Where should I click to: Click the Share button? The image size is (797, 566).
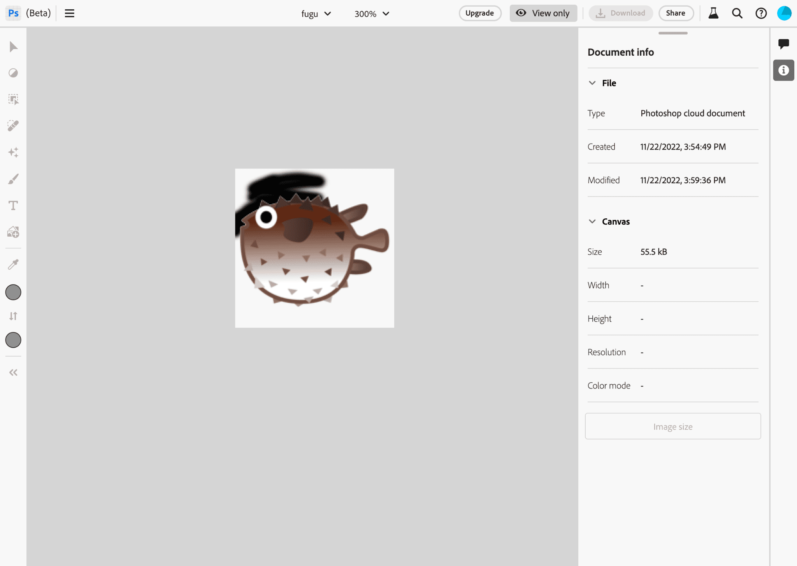674,13
